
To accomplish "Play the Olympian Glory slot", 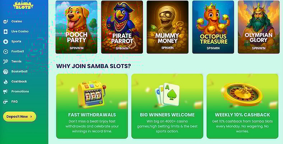I will tap(259, 27).
